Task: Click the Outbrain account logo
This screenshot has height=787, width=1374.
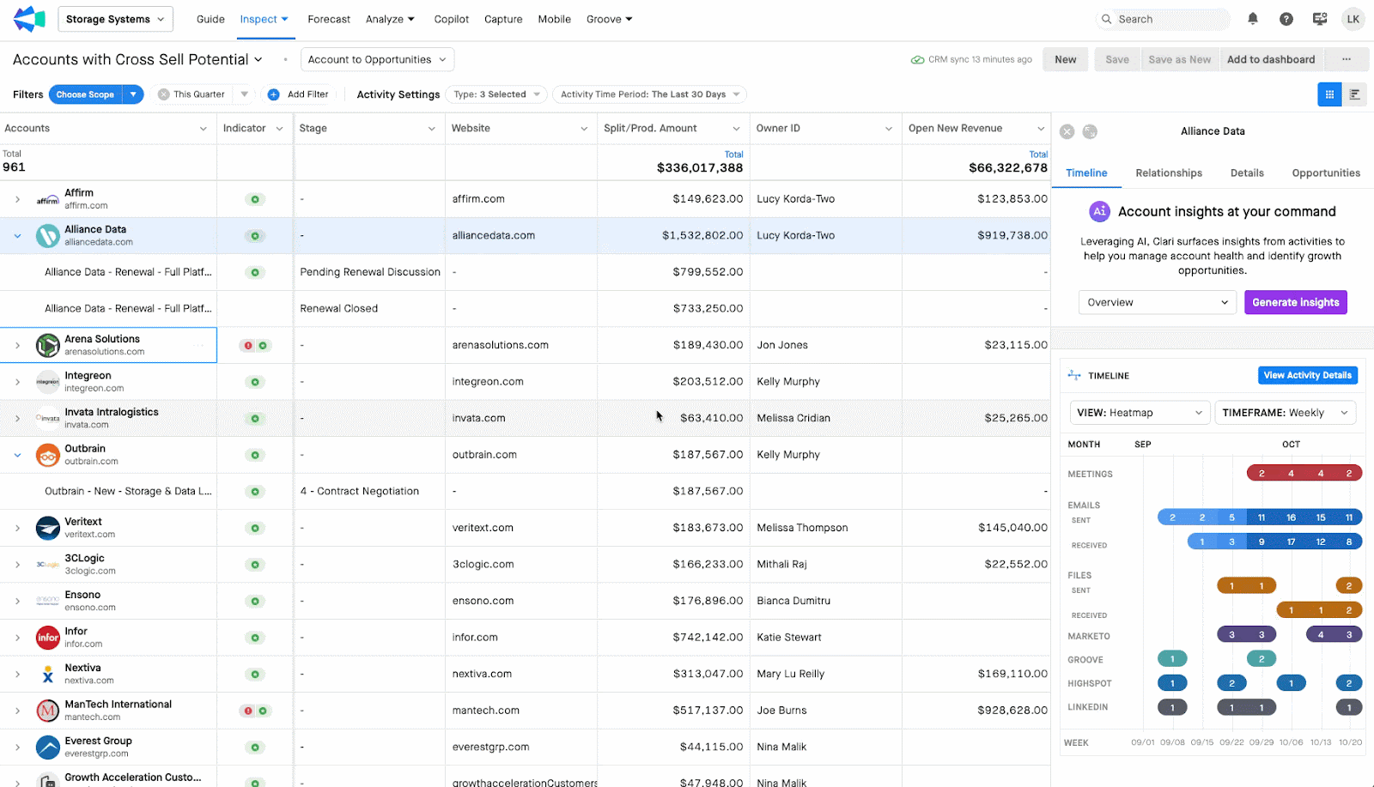Action: coord(48,455)
